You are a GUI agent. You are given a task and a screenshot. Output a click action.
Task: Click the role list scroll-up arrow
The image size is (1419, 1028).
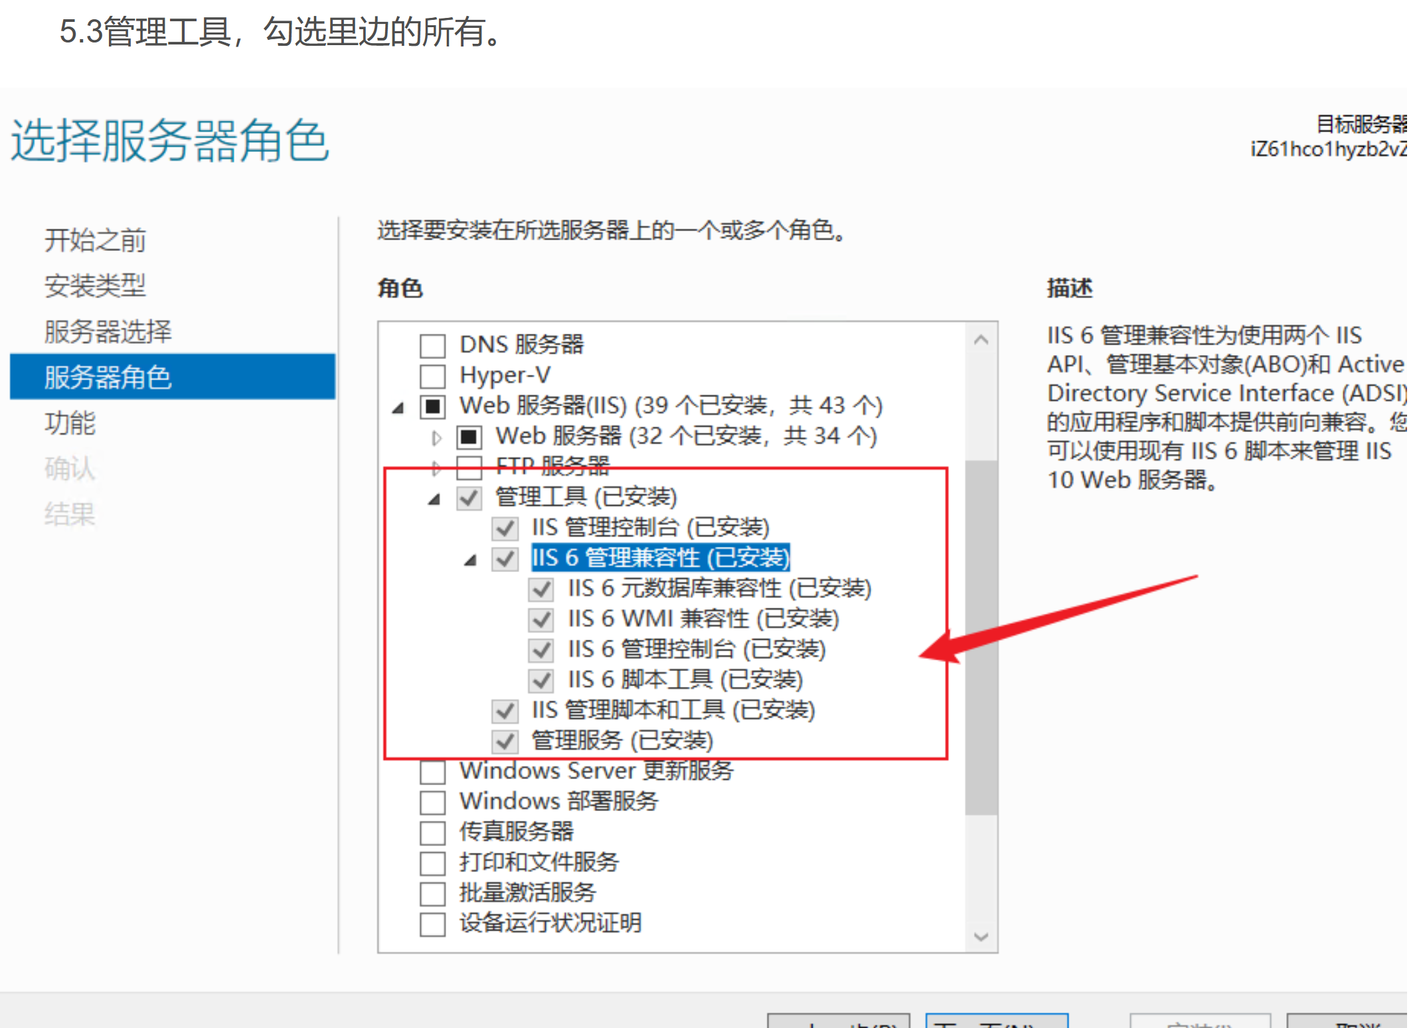[981, 340]
